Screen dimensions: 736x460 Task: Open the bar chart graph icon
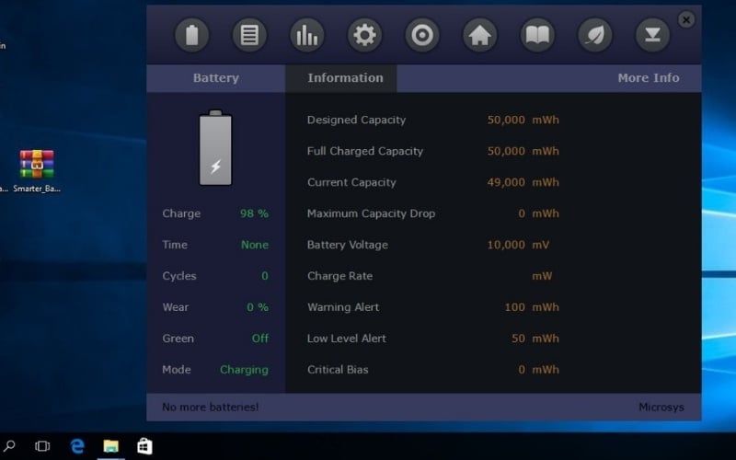coord(307,35)
